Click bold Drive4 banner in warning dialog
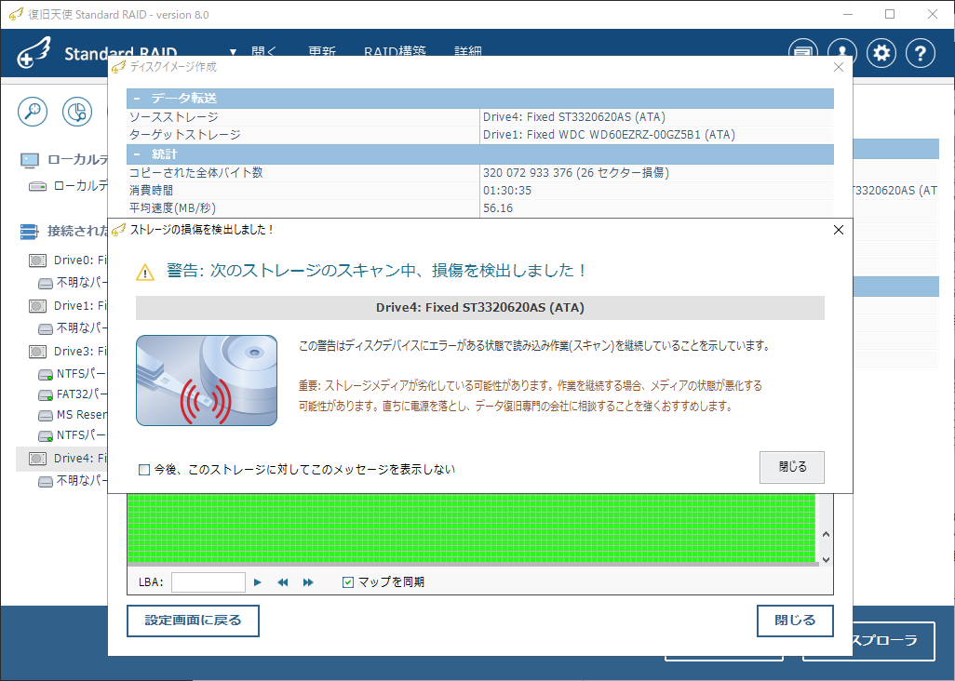955x681 pixels. pyautogui.click(x=480, y=308)
